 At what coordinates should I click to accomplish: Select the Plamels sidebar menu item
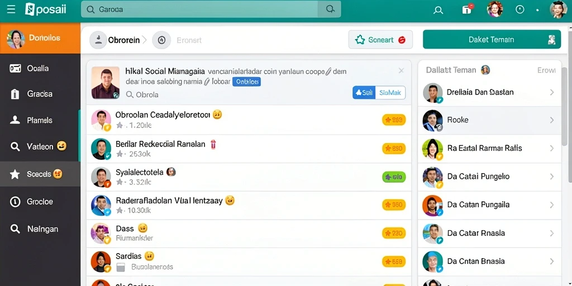tap(40, 120)
